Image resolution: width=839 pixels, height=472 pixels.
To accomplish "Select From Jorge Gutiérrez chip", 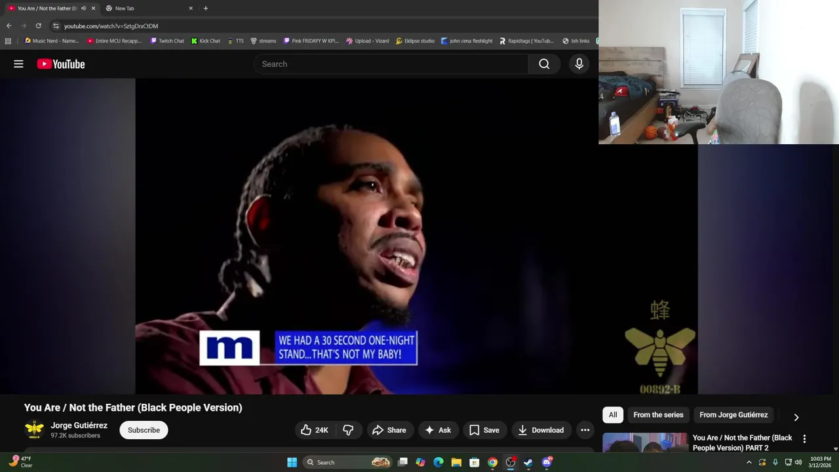I will pyautogui.click(x=733, y=414).
